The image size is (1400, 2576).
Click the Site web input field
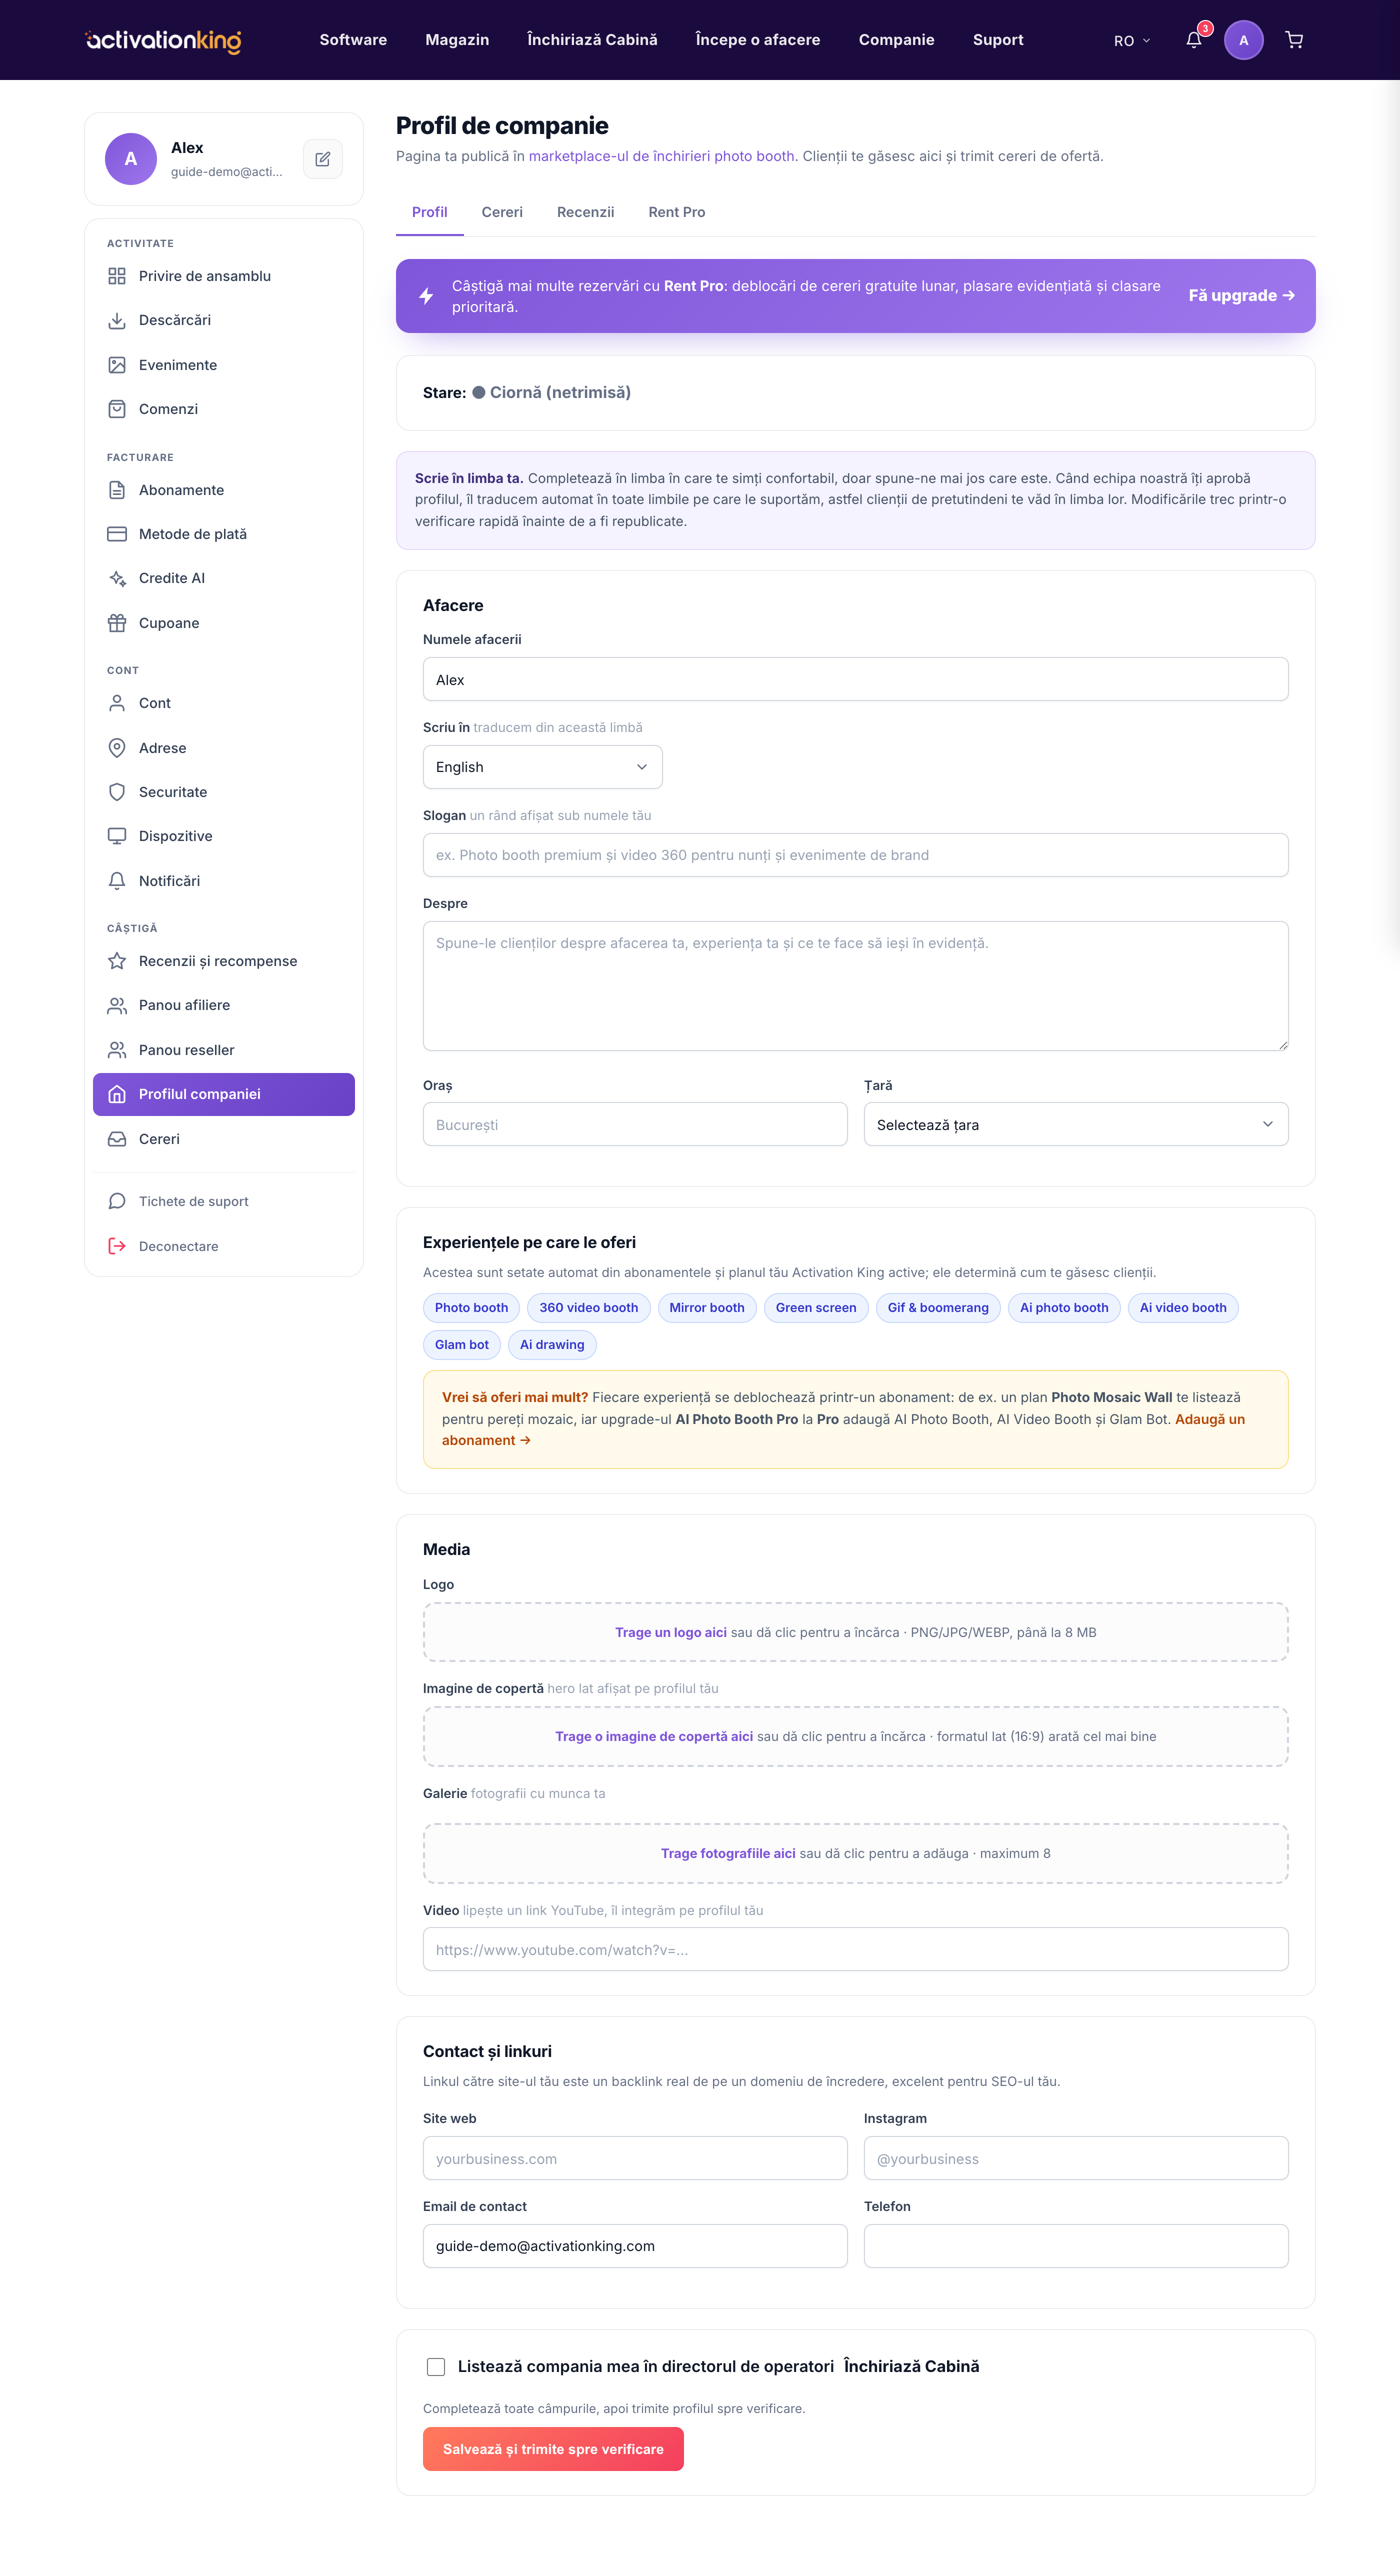pyautogui.click(x=635, y=2159)
